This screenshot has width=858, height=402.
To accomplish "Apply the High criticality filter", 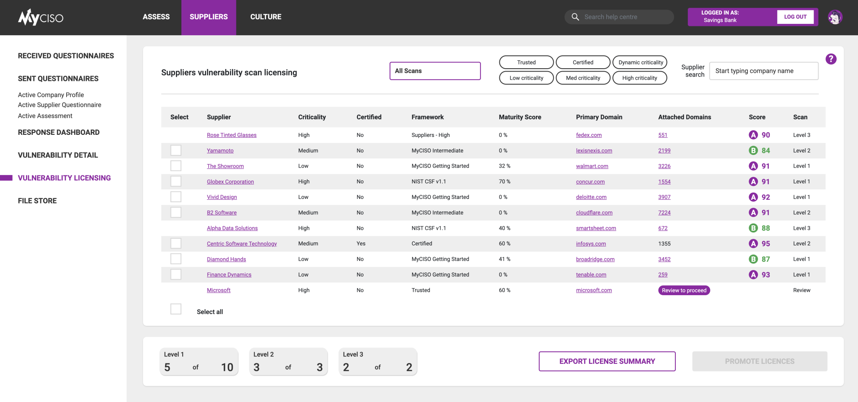I will coord(640,78).
